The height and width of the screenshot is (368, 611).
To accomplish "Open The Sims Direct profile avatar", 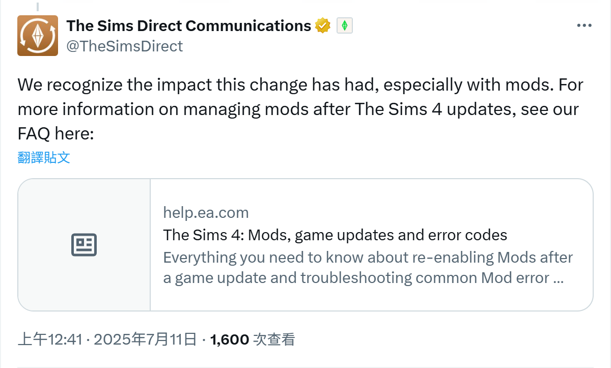I will point(37,36).
